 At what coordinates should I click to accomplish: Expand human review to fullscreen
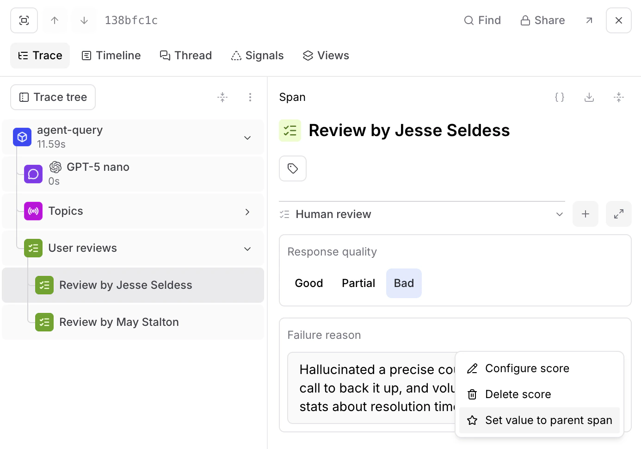click(619, 214)
